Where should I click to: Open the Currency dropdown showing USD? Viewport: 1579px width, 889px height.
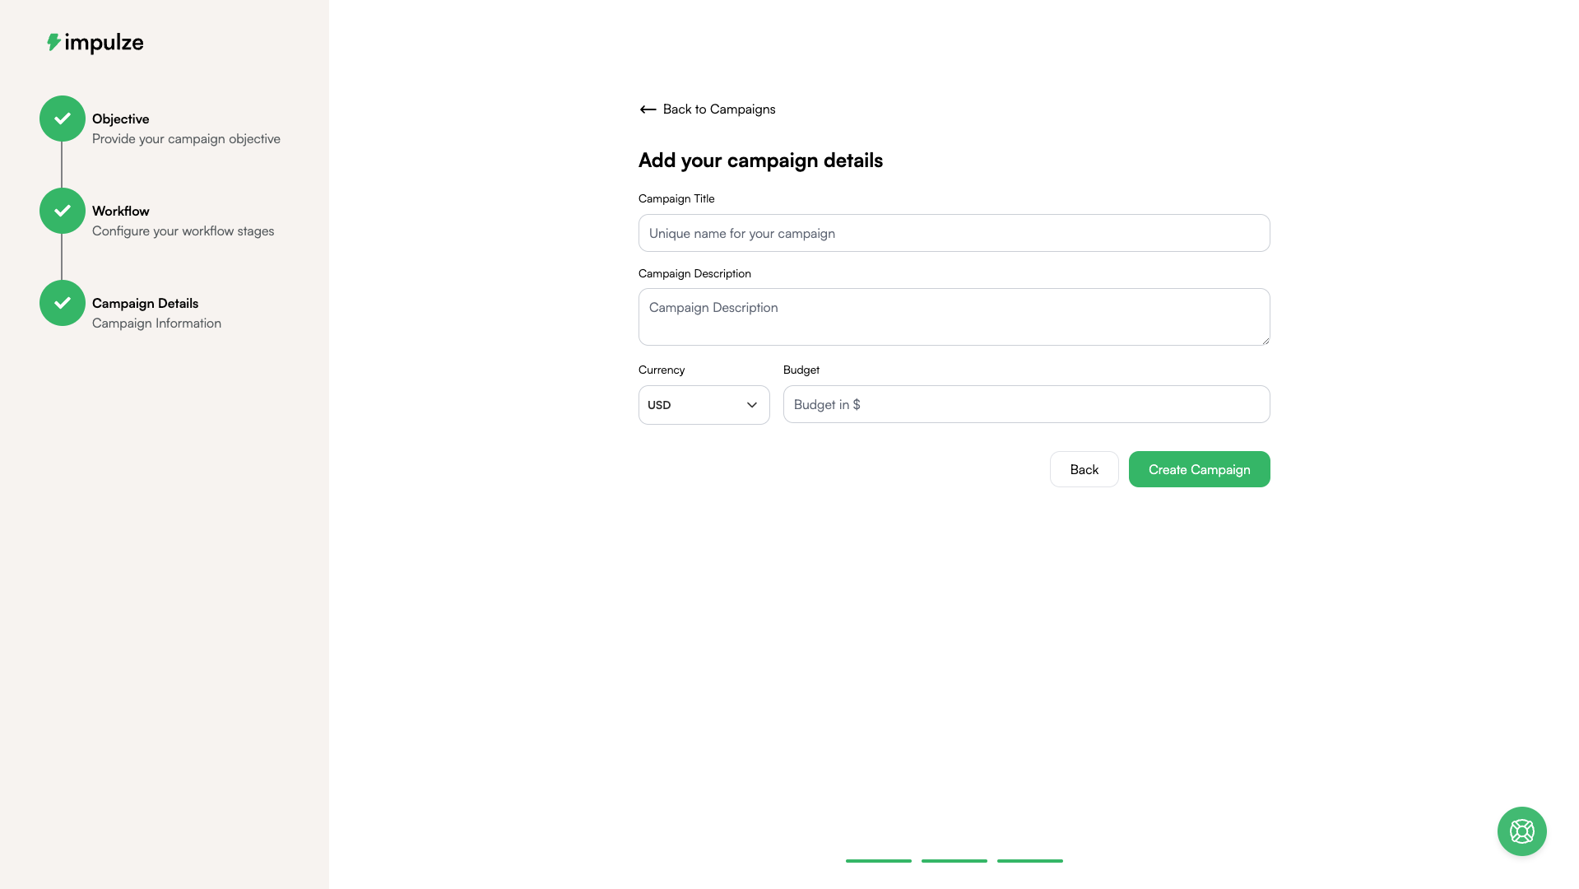[704, 405]
